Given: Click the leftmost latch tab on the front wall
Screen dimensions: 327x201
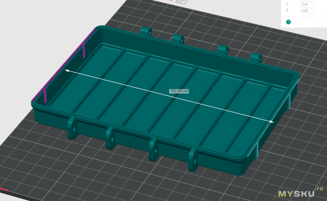Looking at the screenshot, I should pos(72,127).
